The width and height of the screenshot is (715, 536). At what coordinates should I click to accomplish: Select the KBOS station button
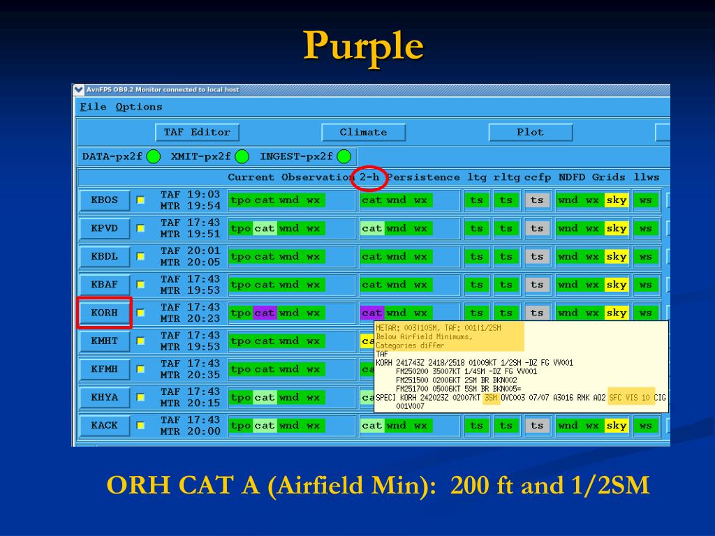point(105,200)
